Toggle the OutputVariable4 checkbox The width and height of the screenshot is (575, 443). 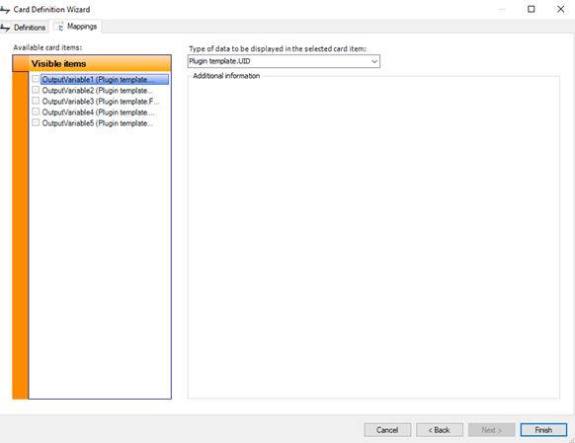[x=36, y=111]
